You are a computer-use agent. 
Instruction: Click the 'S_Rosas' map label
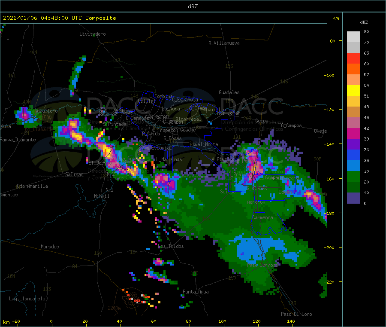coord(172,138)
